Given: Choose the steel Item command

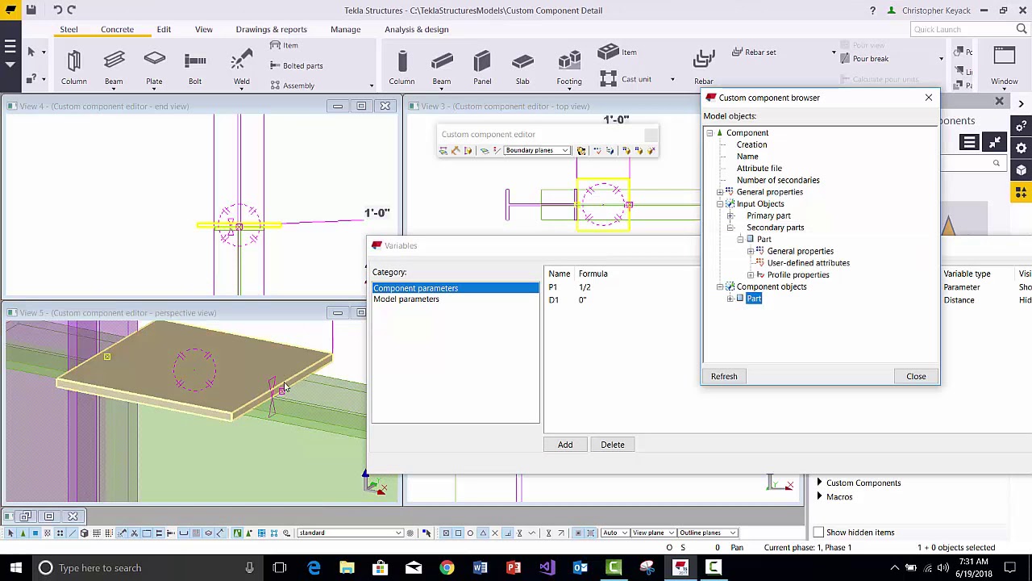Looking at the screenshot, I should [284, 46].
